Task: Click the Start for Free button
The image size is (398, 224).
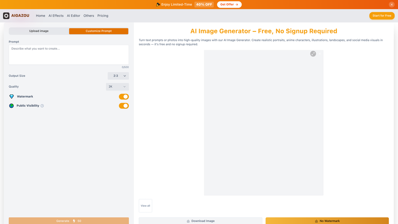Action: tap(382, 16)
